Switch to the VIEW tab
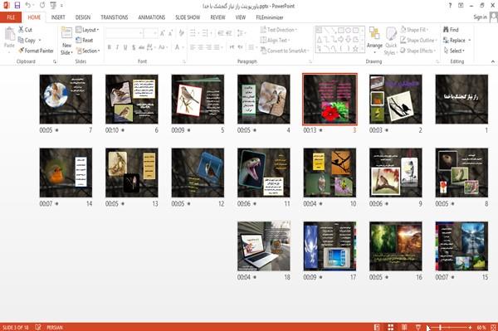The height and width of the screenshot is (331, 498). pos(241,17)
